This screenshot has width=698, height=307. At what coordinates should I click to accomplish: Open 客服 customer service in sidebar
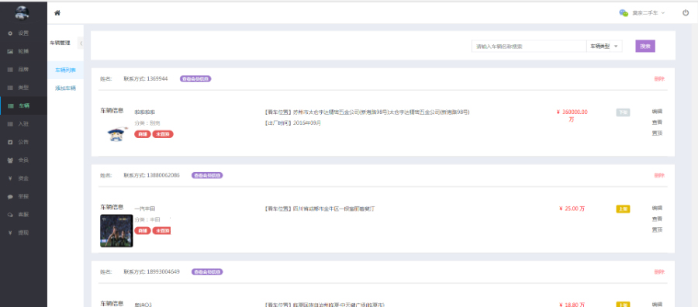[10, 215]
